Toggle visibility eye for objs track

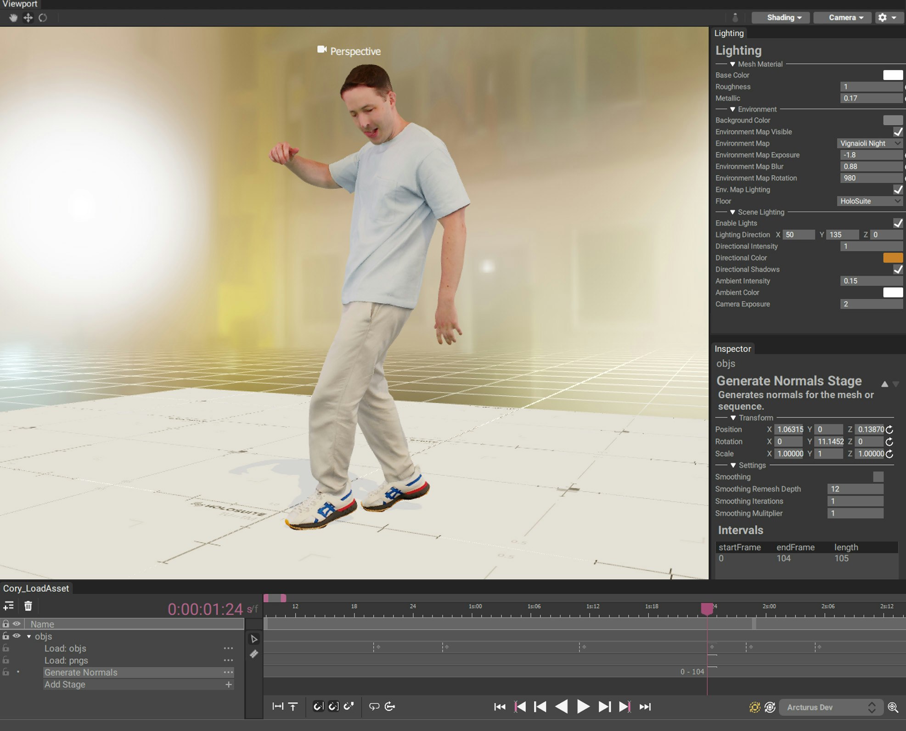17,636
